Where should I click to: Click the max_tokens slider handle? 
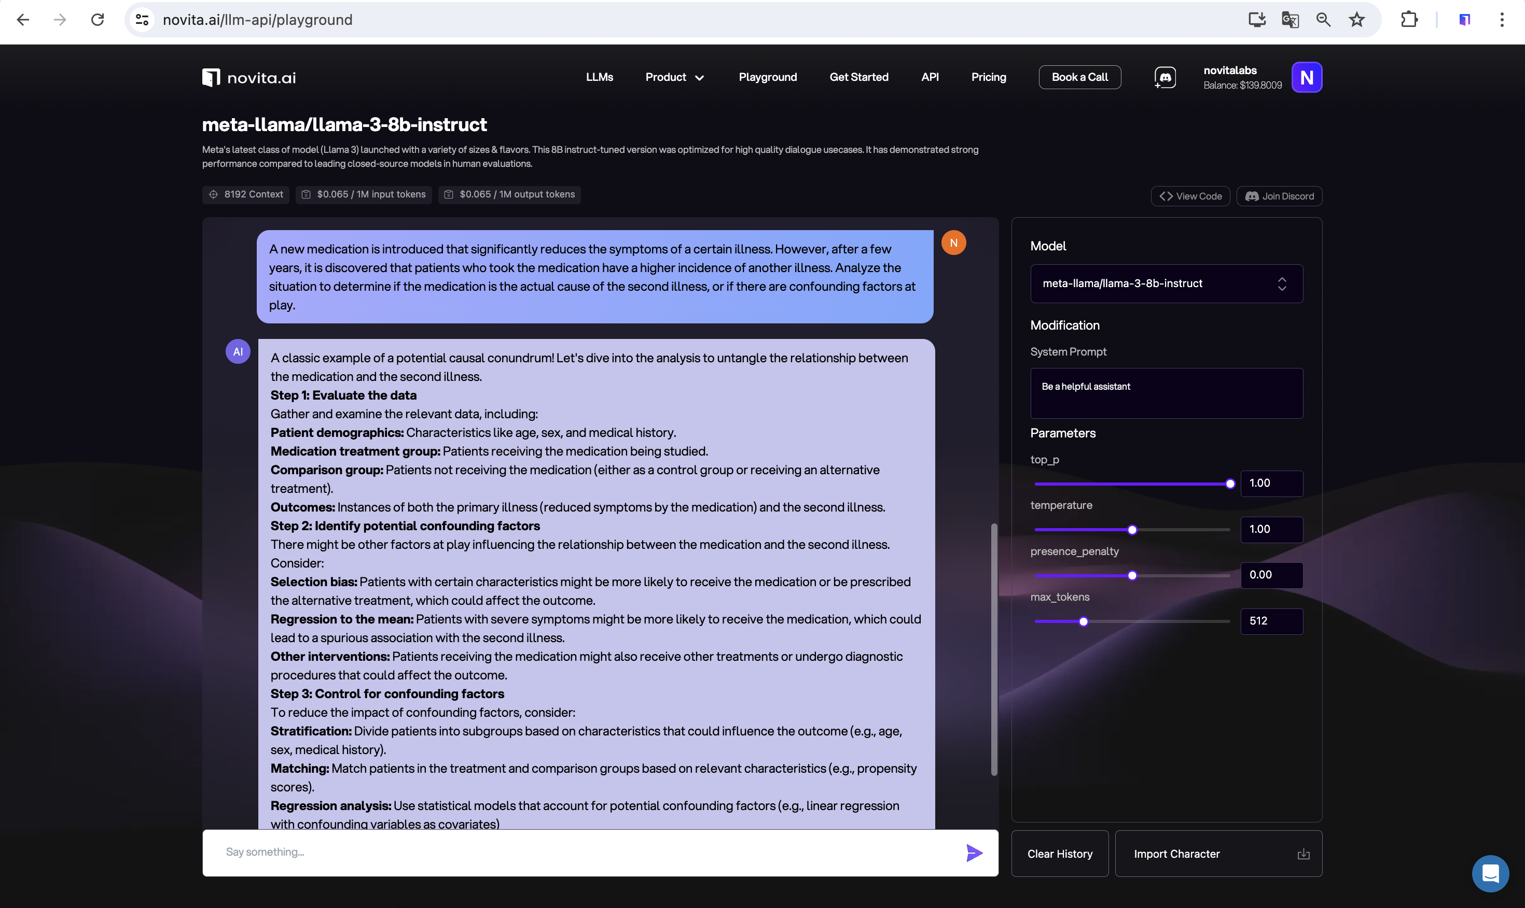1083,621
